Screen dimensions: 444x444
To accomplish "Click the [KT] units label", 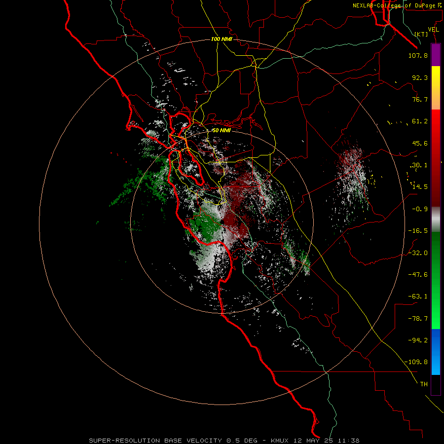I will click(421, 34).
